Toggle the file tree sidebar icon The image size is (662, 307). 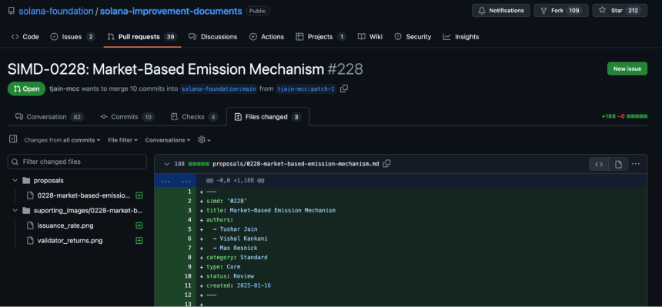coord(13,139)
